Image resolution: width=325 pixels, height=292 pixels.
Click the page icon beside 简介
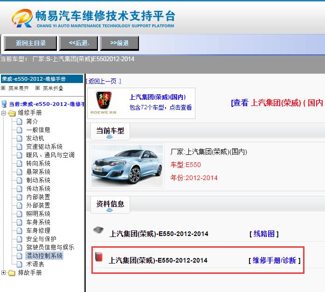[x=20, y=122]
